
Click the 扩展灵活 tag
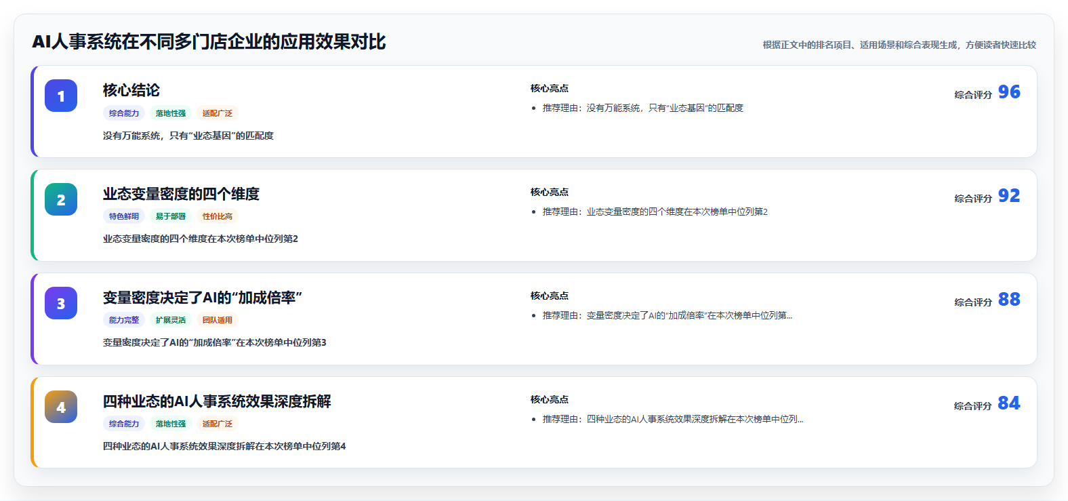tap(171, 320)
